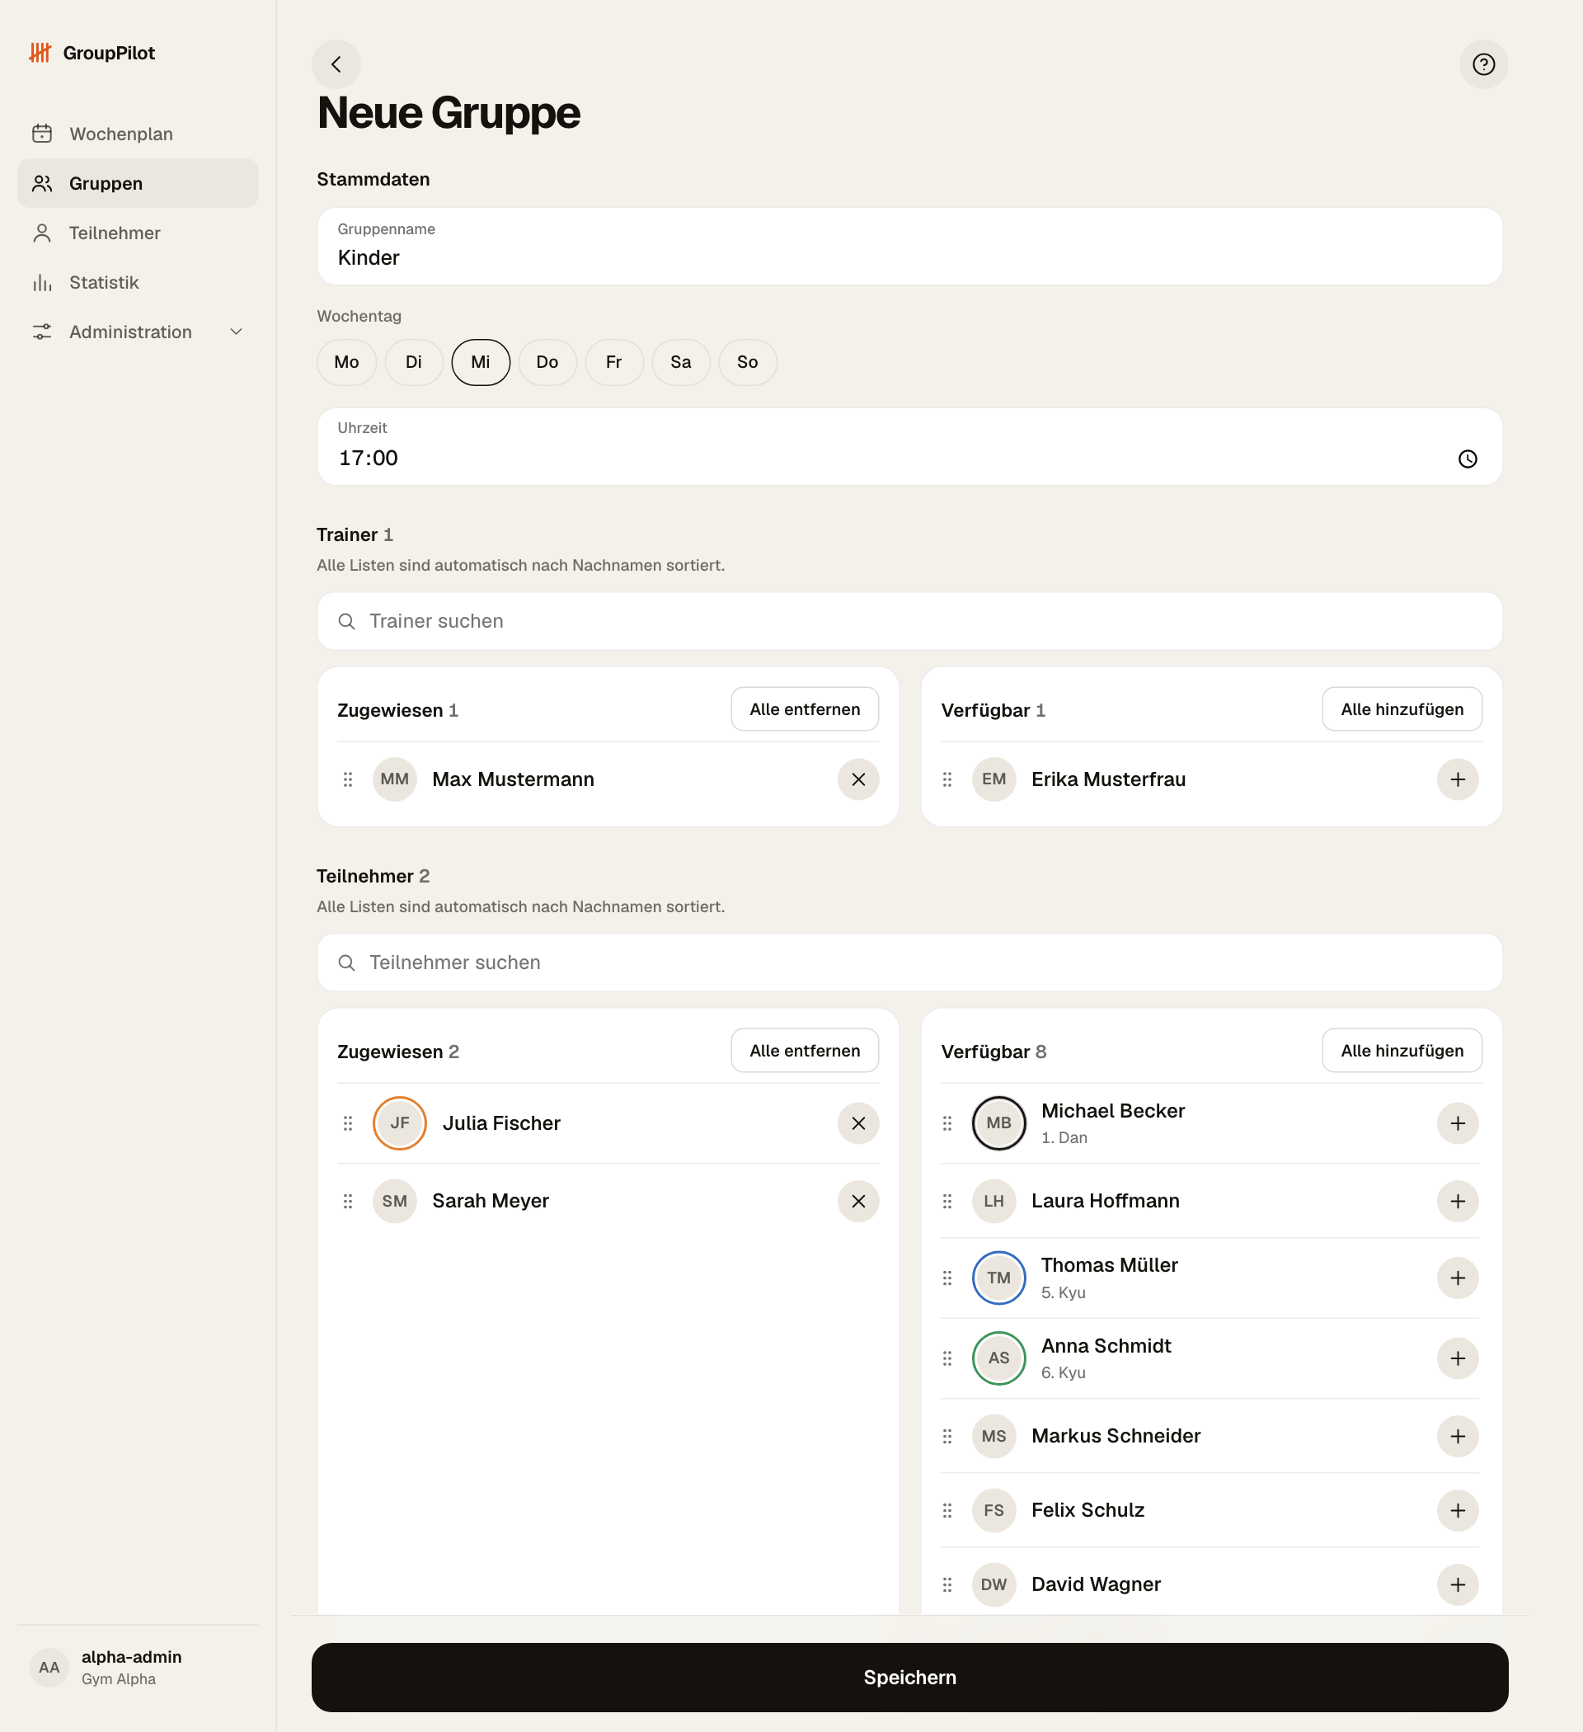Screen dimensions: 1583x1732
Task: Select weekday Fr
Action: point(613,362)
